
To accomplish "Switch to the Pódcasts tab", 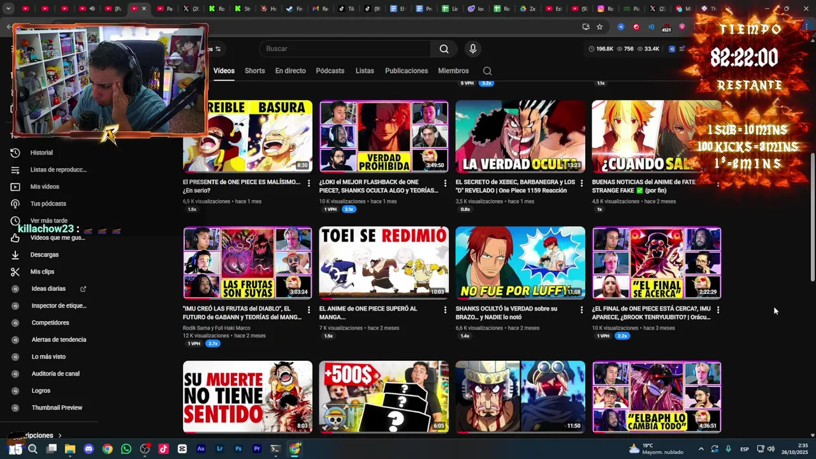I will pos(330,71).
